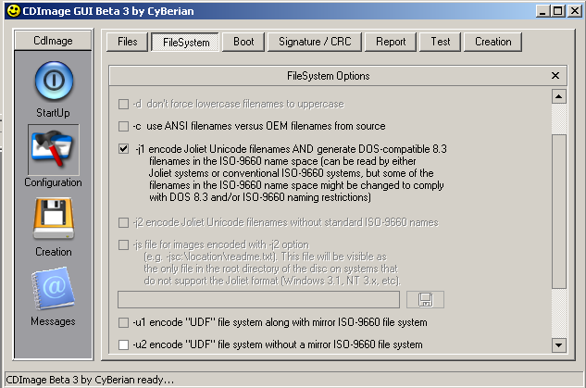
Task: Minimize the CDImage GUI window
Action: pos(542,11)
